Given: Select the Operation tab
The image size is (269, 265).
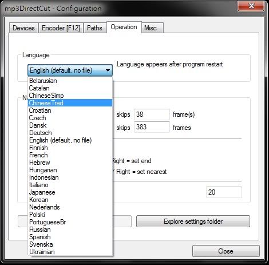Looking at the screenshot, I should pos(124,27).
